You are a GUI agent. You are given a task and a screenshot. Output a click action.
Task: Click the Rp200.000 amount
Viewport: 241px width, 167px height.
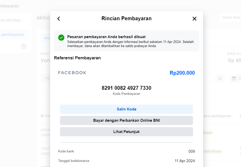click(x=182, y=73)
